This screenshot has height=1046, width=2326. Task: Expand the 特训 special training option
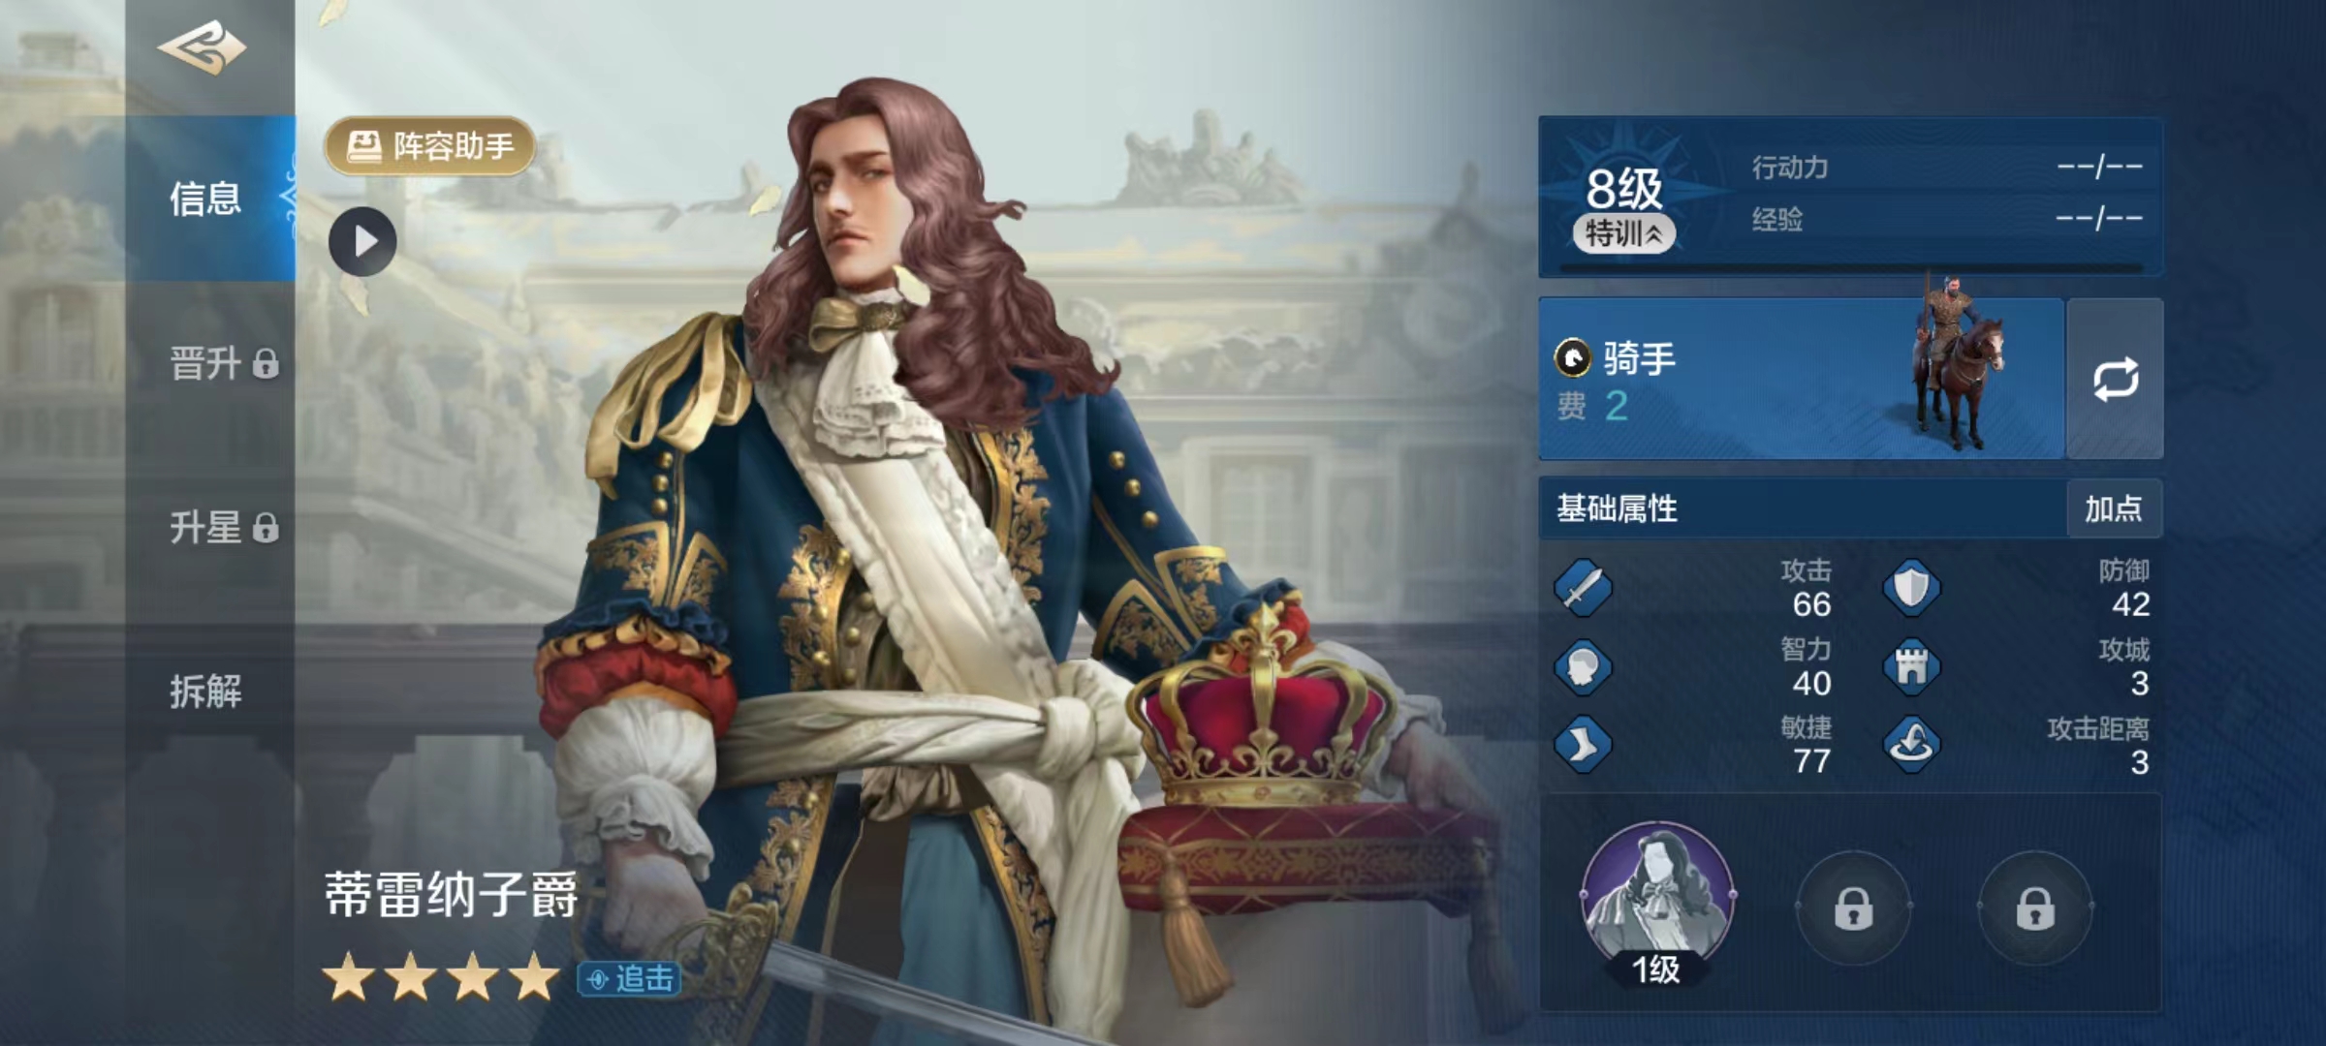pyautogui.click(x=1623, y=233)
